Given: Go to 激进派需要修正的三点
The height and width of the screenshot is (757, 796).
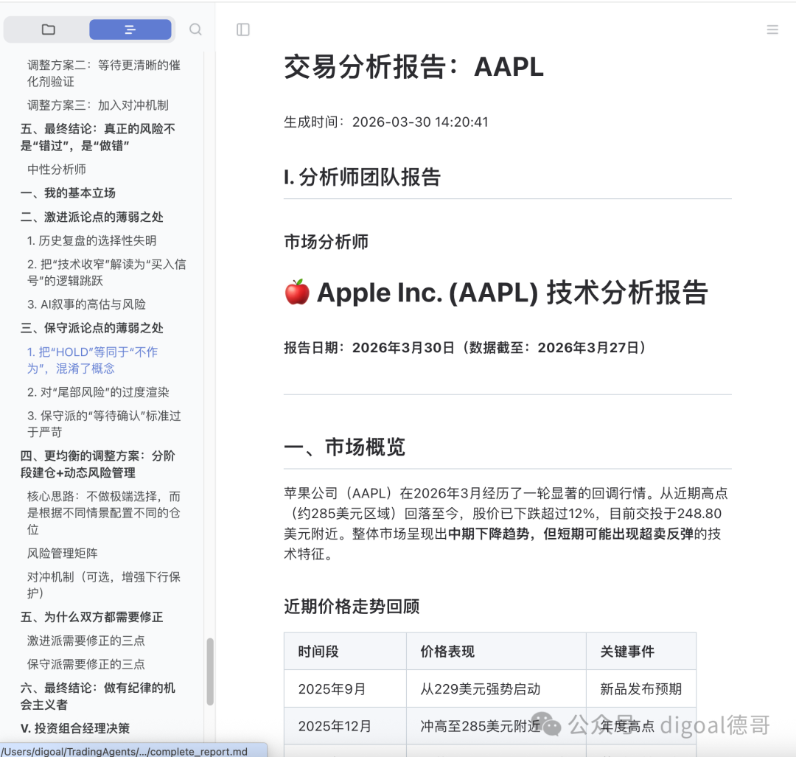Looking at the screenshot, I should point(85,641).
